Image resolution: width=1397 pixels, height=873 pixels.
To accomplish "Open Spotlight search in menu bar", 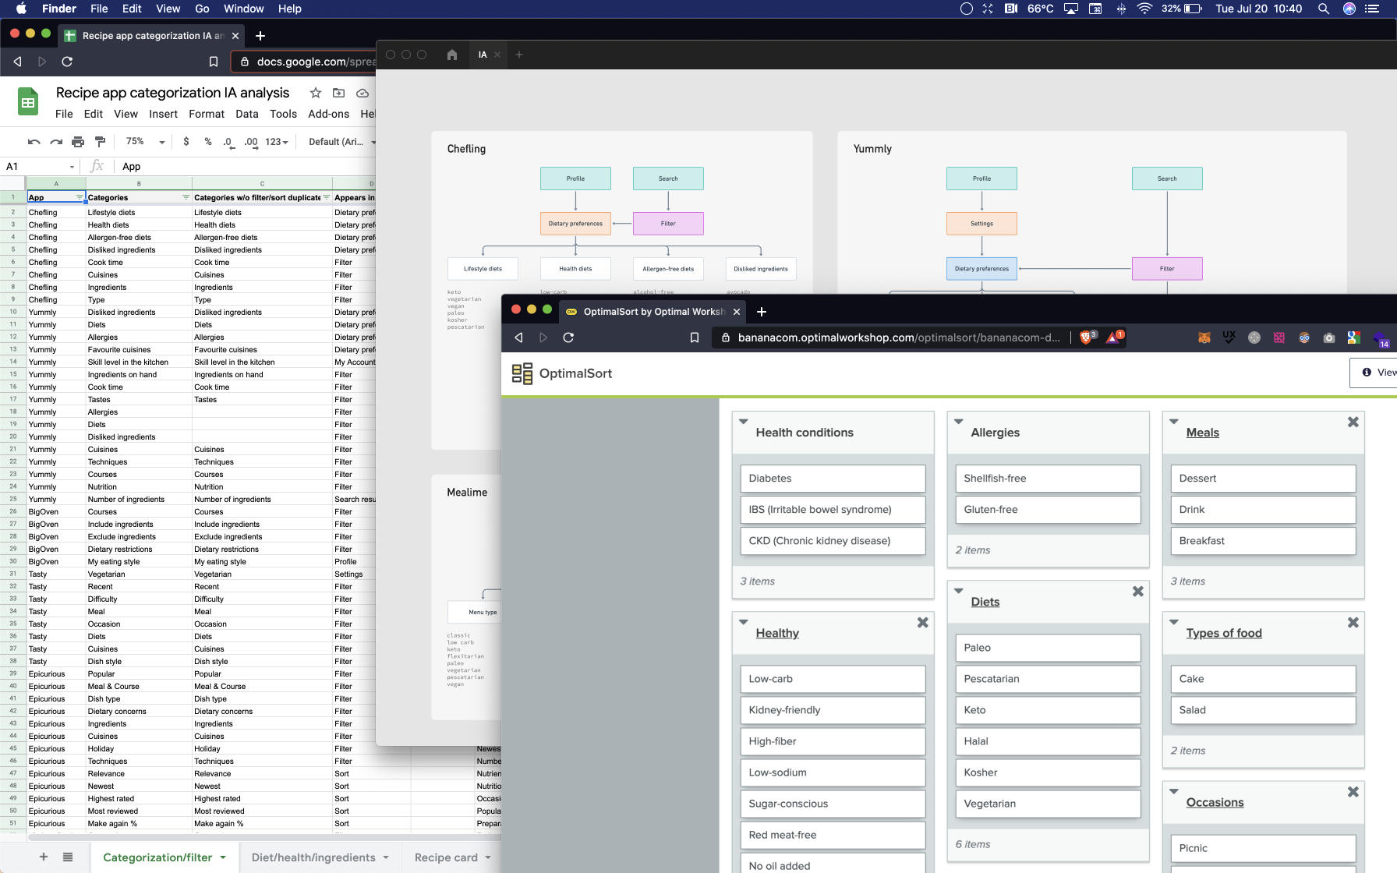I will click(1324, 9).
